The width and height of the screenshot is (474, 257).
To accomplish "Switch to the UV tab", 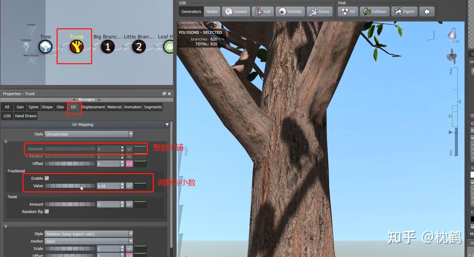I will tap(73, 107).
